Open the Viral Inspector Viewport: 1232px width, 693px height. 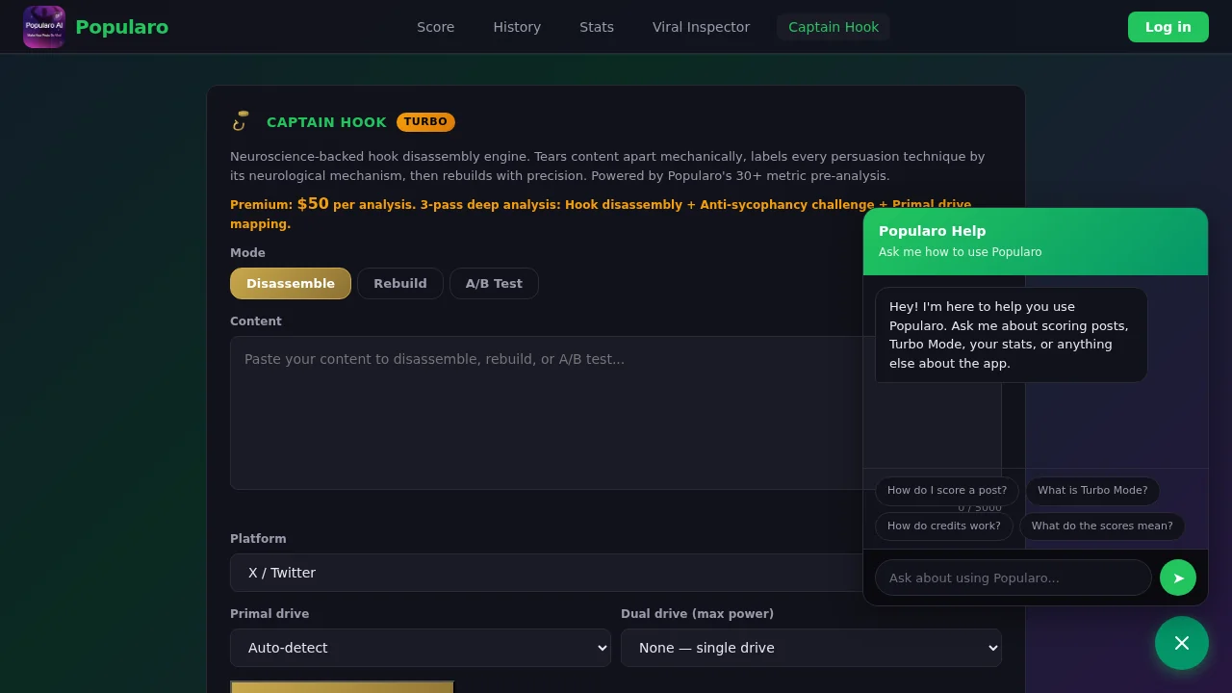click(x=701, y=26)
